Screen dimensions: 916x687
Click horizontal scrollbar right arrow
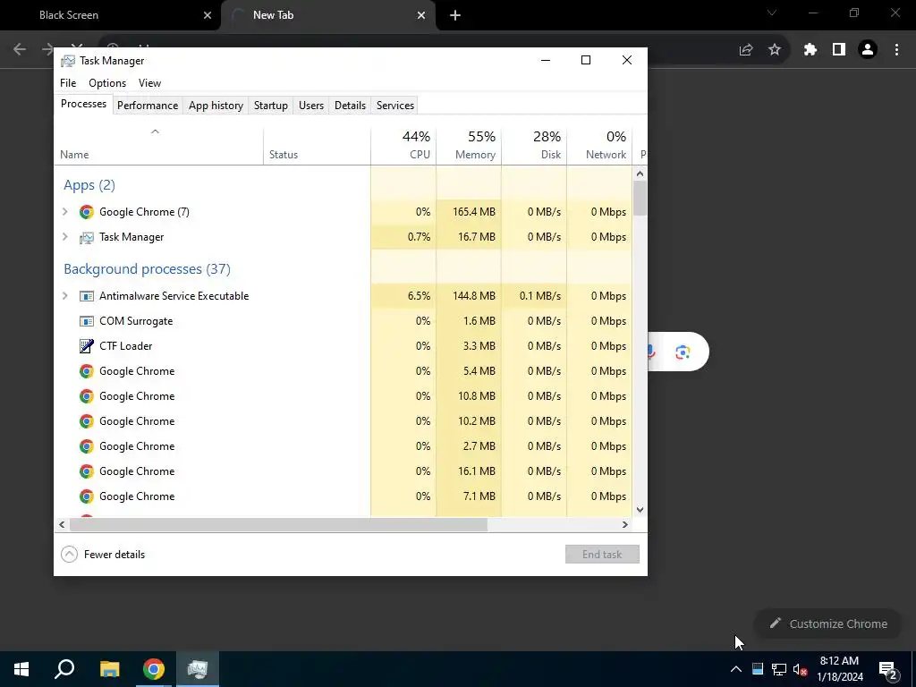tap(624, 524)
